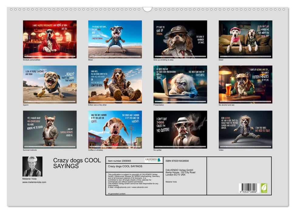Click the 'Sperm' caption label
Viewport: 295px width, 213px height.
pos(26,105)
